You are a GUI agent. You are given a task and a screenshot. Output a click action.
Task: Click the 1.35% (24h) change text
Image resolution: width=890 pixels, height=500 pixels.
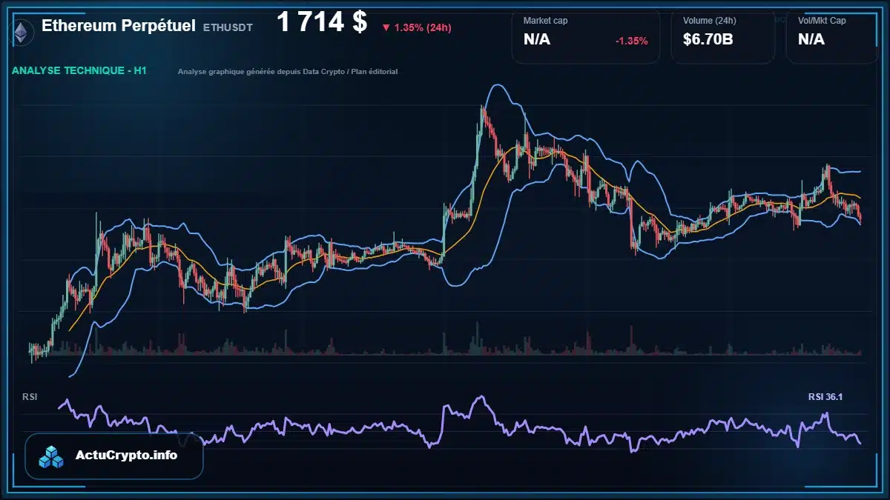(423, 28)
